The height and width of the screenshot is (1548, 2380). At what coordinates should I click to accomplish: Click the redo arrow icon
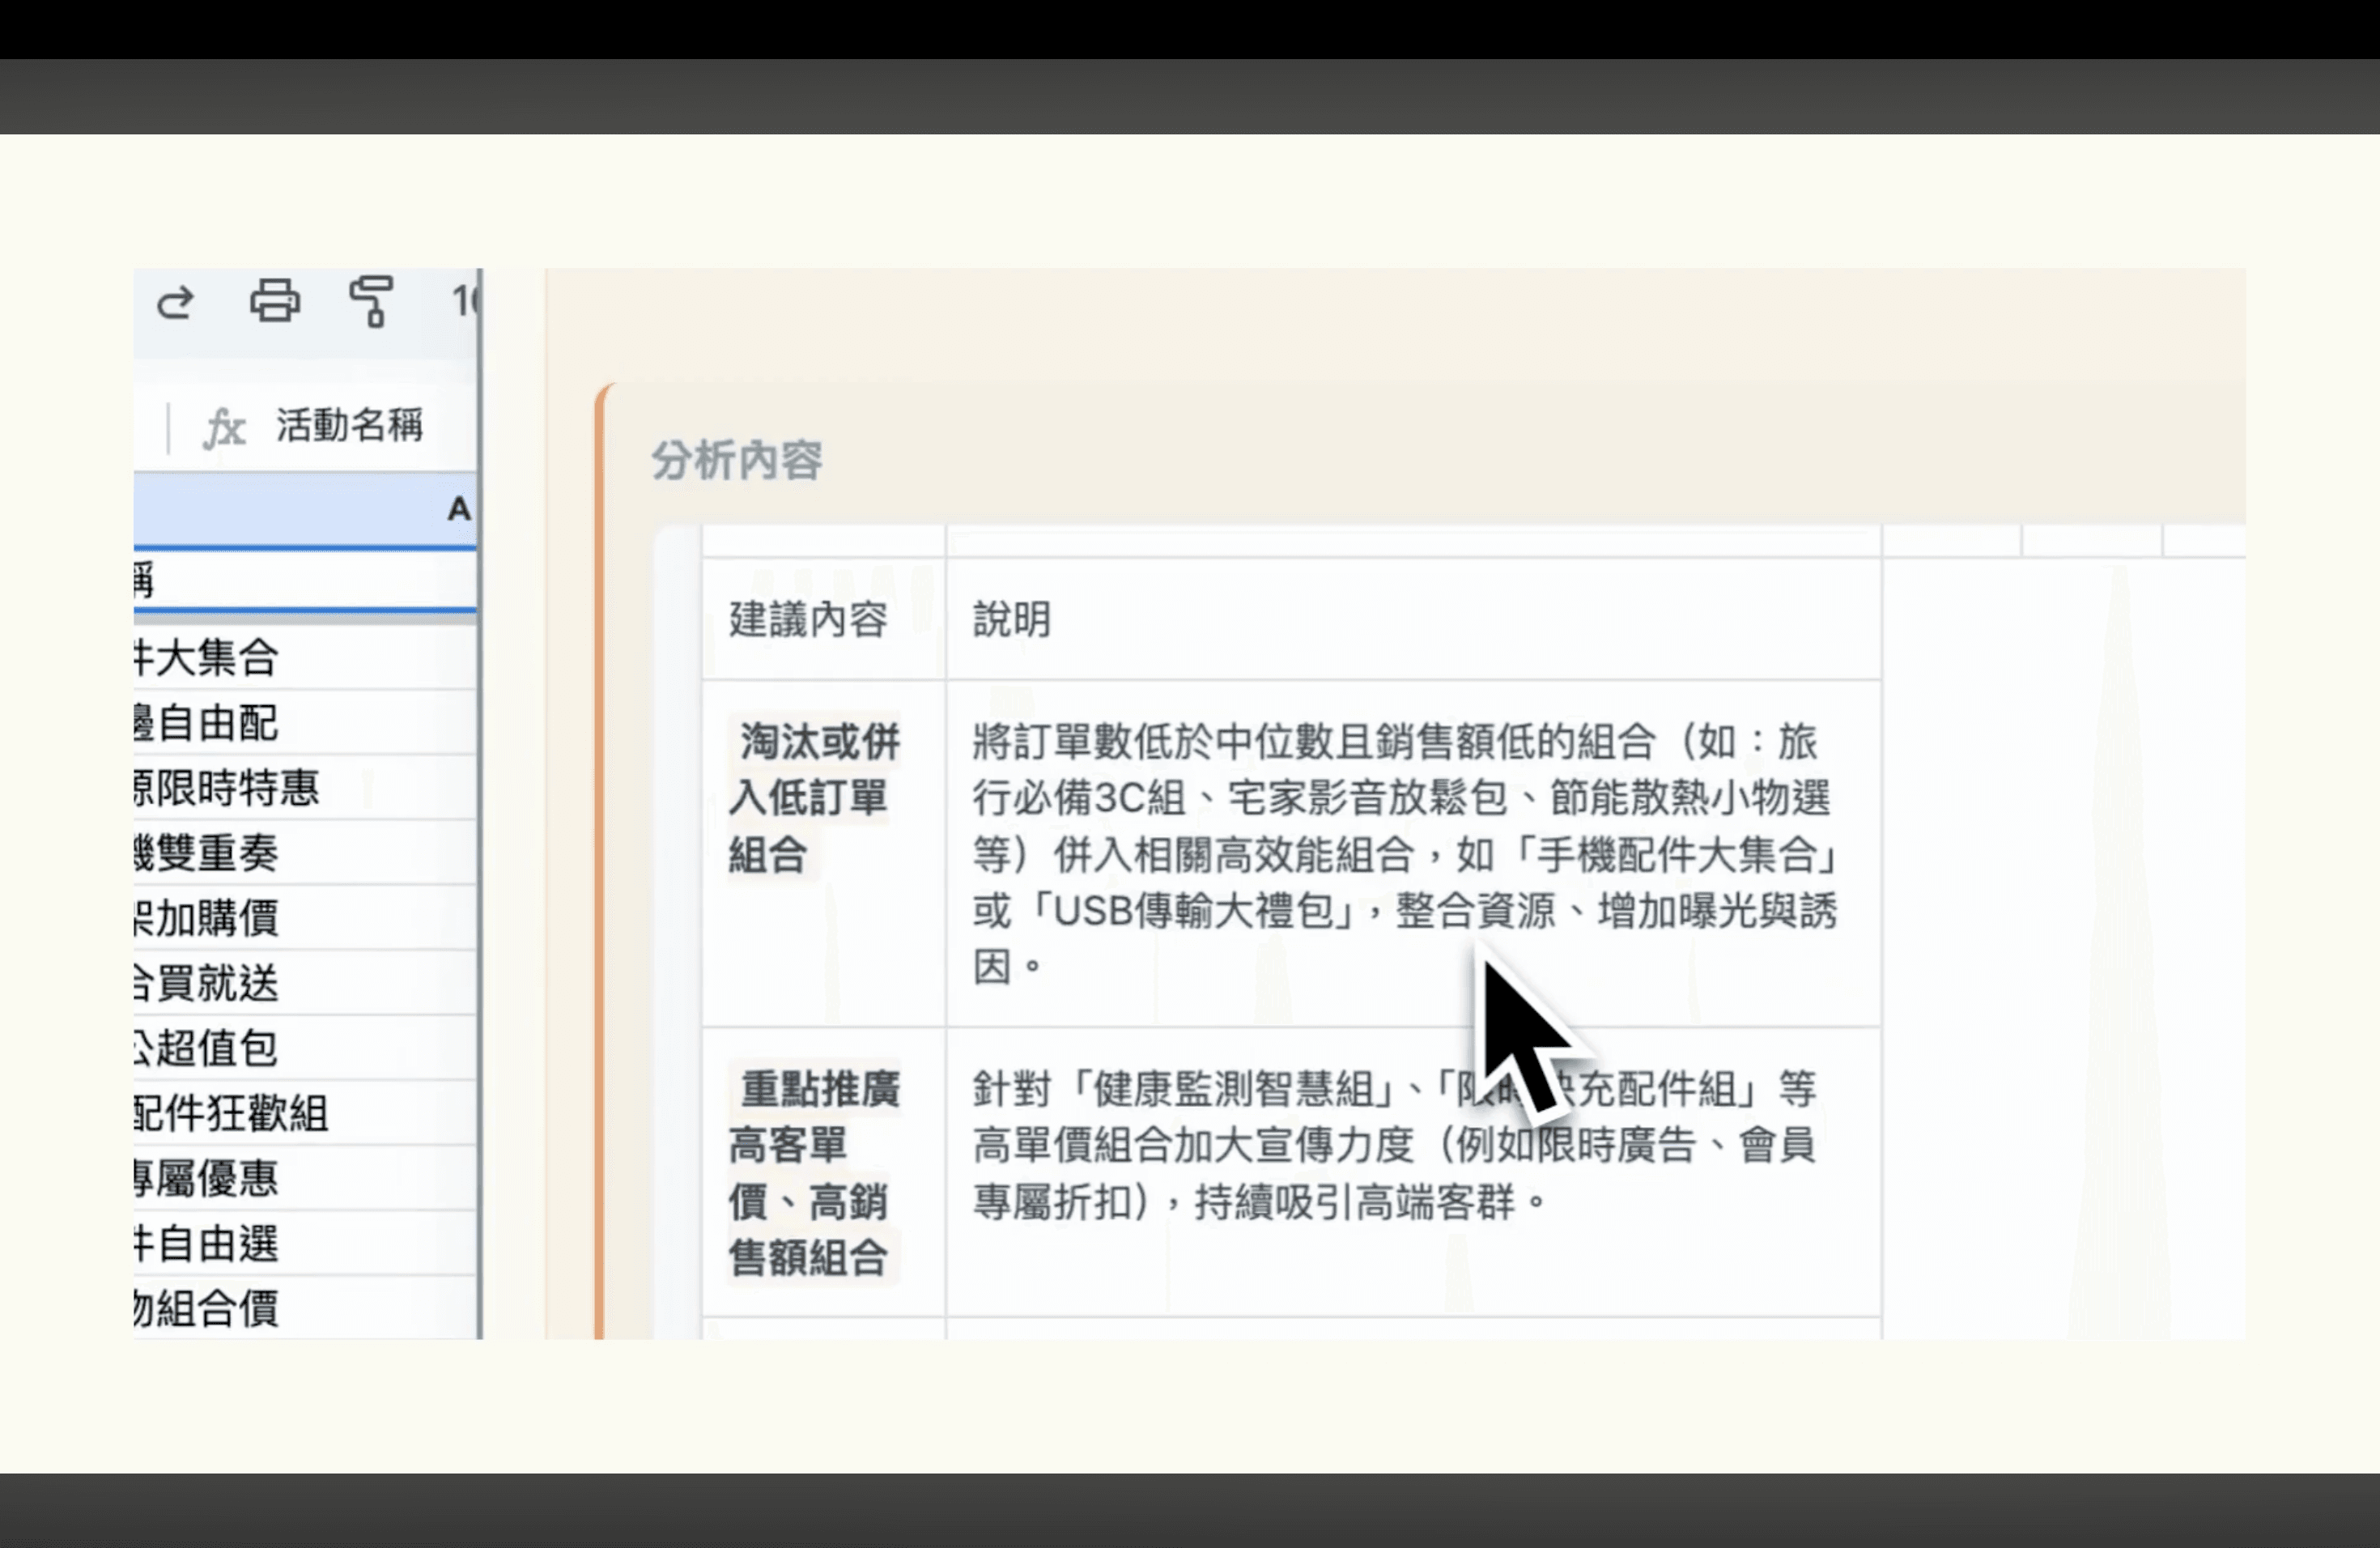(175, 302)
